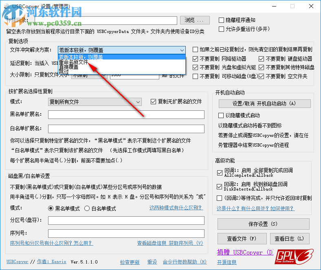
Task: Focus the MB size limit input field
Action: tap(134, 77)
